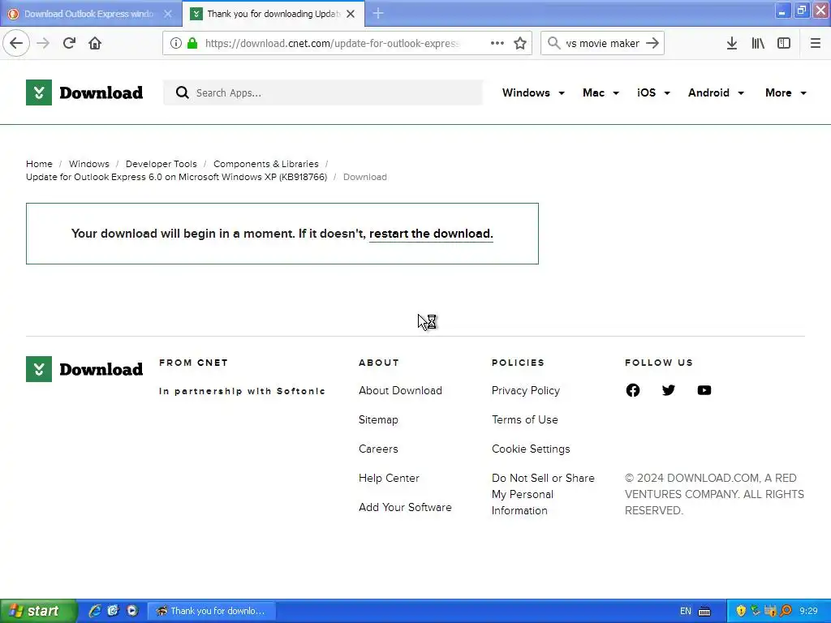Image resolution: width=831 pixels, height=623 pixels.
Task: Bookmark this page with the star
Action: [x=520, y=43]
